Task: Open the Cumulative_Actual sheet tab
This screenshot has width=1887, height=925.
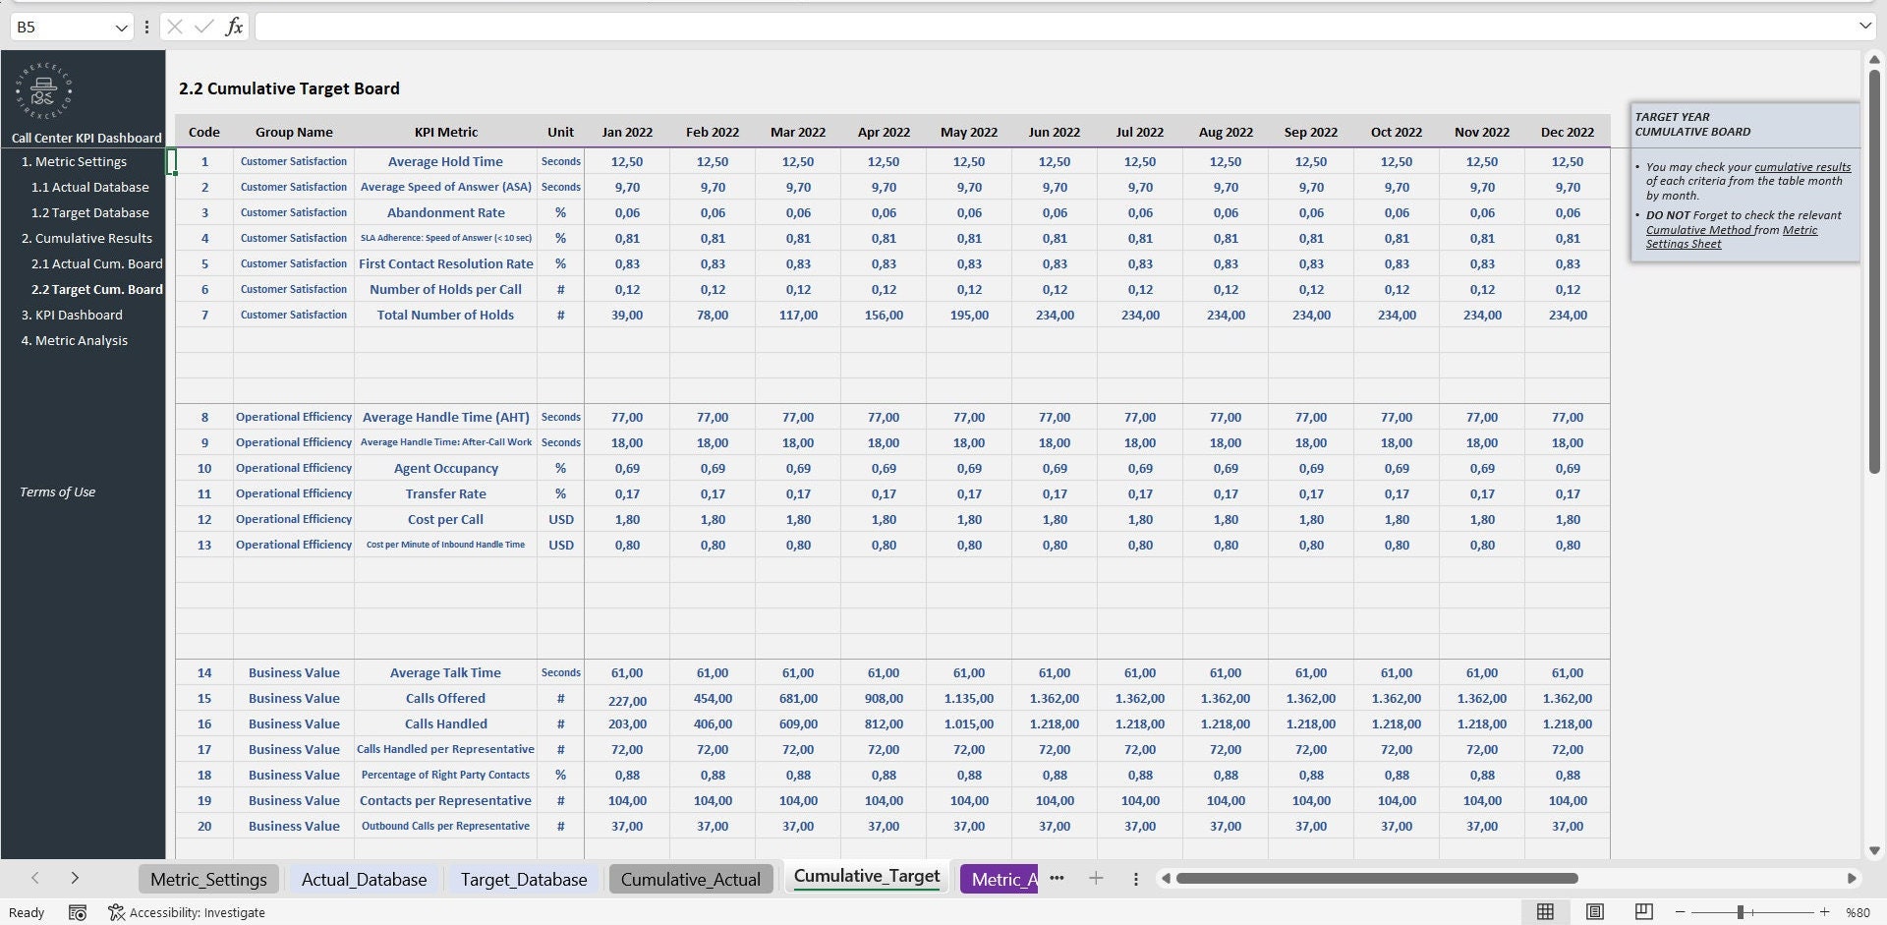Action: tap(691, 879)
